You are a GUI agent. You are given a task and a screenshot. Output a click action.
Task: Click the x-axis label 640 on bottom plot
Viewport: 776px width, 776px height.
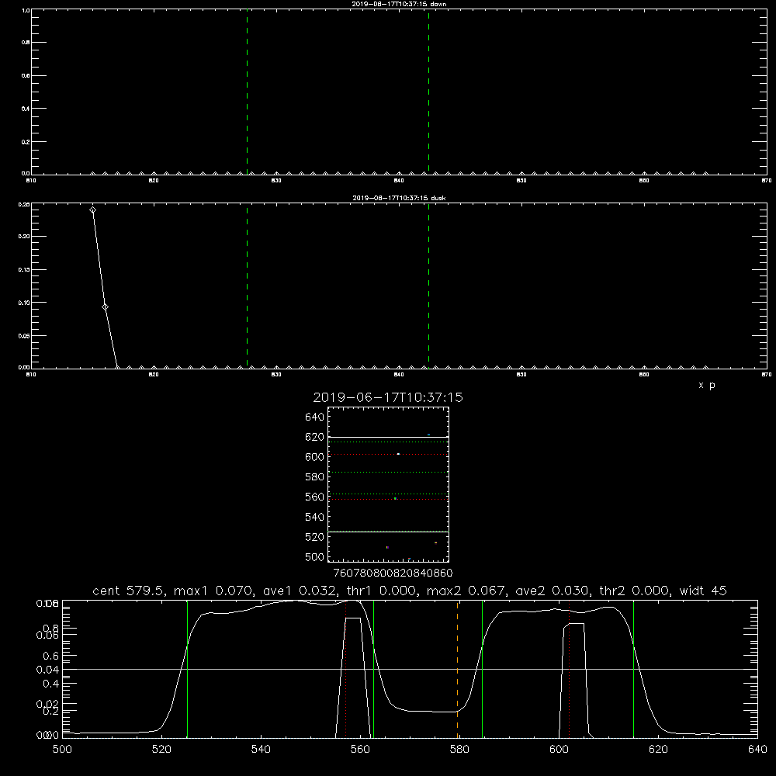point(757,750)
